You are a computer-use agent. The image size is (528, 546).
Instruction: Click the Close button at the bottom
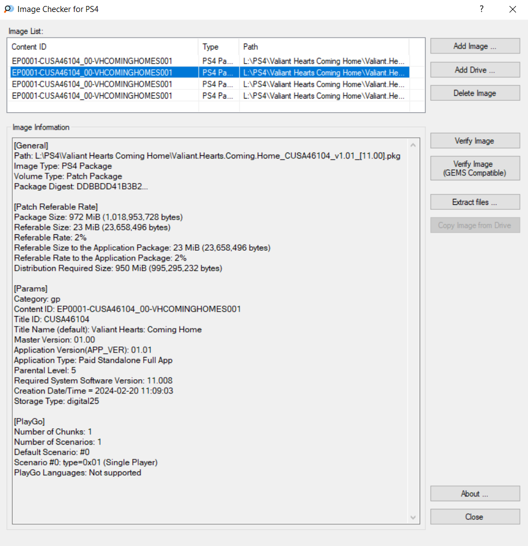point(475,517)
